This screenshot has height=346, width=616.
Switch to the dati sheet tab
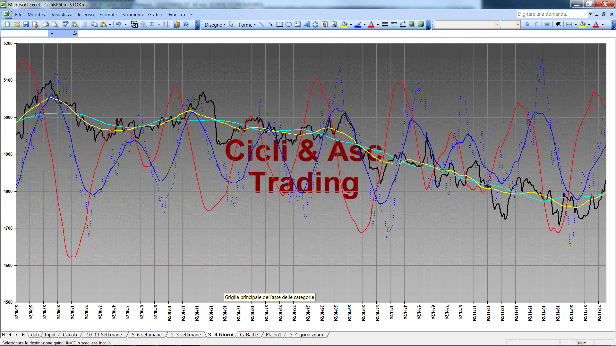point(35,335)
